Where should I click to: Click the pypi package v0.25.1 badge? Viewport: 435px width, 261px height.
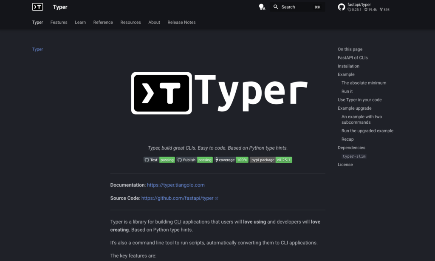pos(271,160)
